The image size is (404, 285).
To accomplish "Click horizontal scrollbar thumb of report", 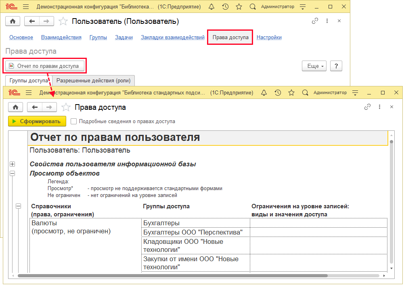I will tap(173, 276).
